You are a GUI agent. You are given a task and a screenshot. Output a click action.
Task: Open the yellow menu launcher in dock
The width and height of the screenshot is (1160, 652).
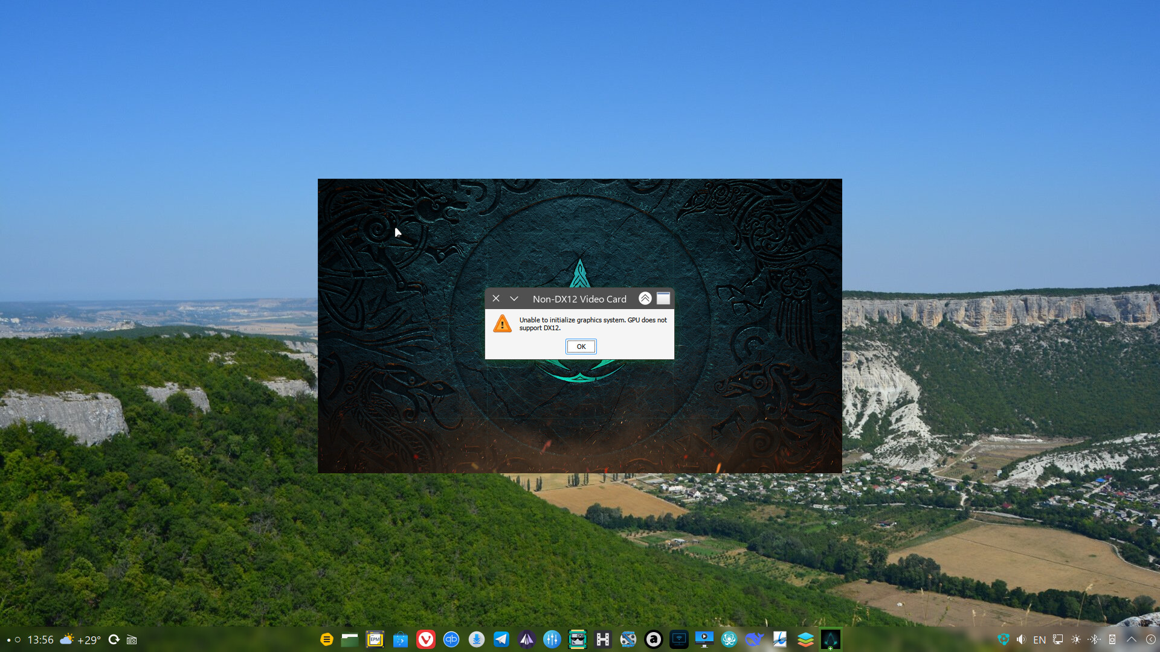pyautogui.click(x=326, y=639)
